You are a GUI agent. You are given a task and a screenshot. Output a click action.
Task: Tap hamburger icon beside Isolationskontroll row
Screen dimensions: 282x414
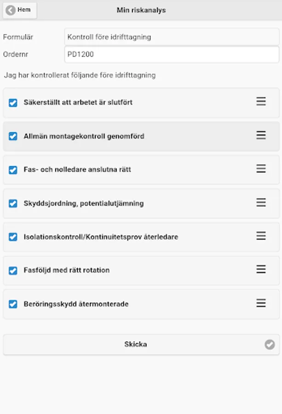click(261, 236)
